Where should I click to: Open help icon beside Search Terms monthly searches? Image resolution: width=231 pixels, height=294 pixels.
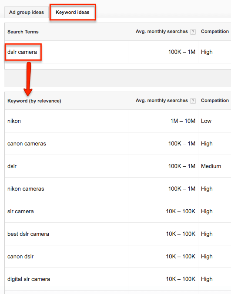click(x=193, y=32)
